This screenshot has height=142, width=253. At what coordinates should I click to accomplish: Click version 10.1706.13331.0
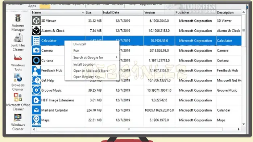click(159, 80)
